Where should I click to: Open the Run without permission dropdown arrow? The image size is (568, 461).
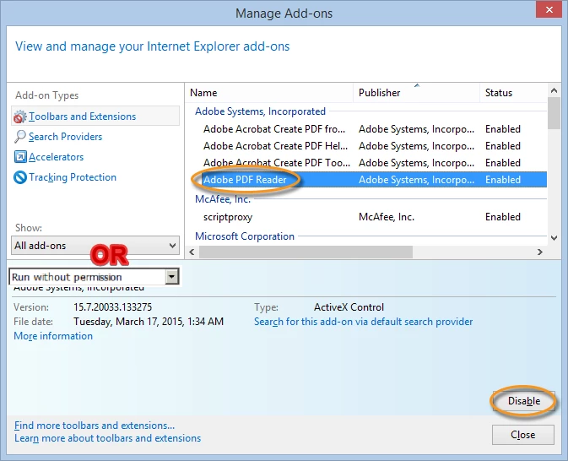tap(171, 277)
